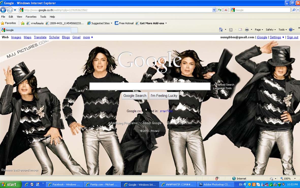Switch to the Facebook taskbar window
Viewport: 300px width, 188px height.
pyautogui.click(x=65, y=184)
